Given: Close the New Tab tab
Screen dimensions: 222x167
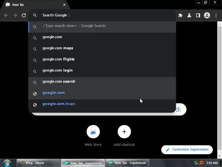Looking at the screenshot, I should (x=64, y=5).
